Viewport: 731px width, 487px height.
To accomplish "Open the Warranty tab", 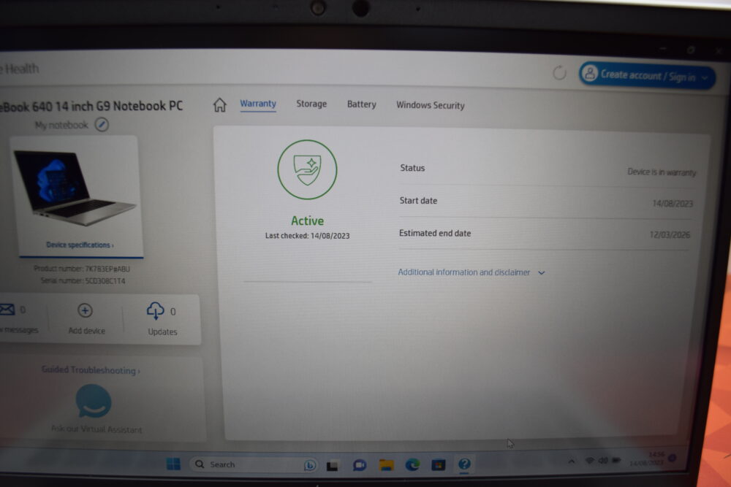I will tap(258, 104).
